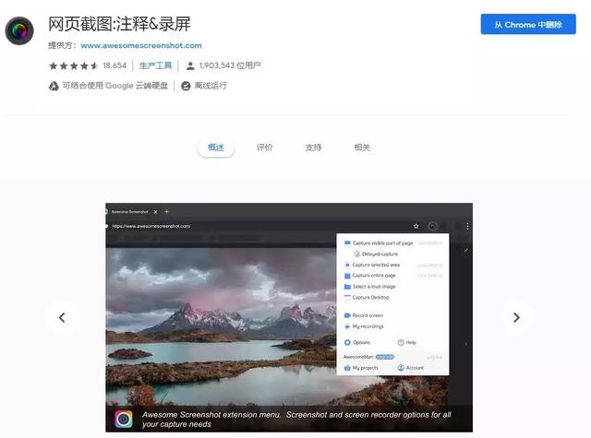Image resolution: width=591 pixels, height=438 pixels.
Task: Click the My recordings icon
Action: click(x=347, y=326)
